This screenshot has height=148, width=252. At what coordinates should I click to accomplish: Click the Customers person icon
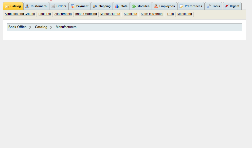pos(27,6)
